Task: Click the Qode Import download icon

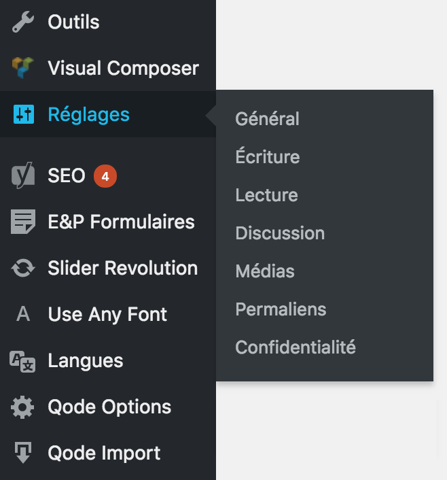Action: pyautogui.click(x=23, y=453)
